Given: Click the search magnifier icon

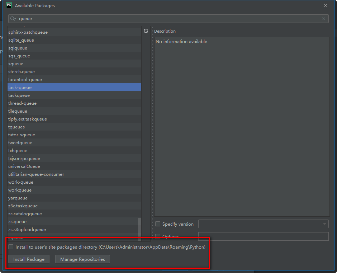Looking at the screenshot, I should 12,18.
